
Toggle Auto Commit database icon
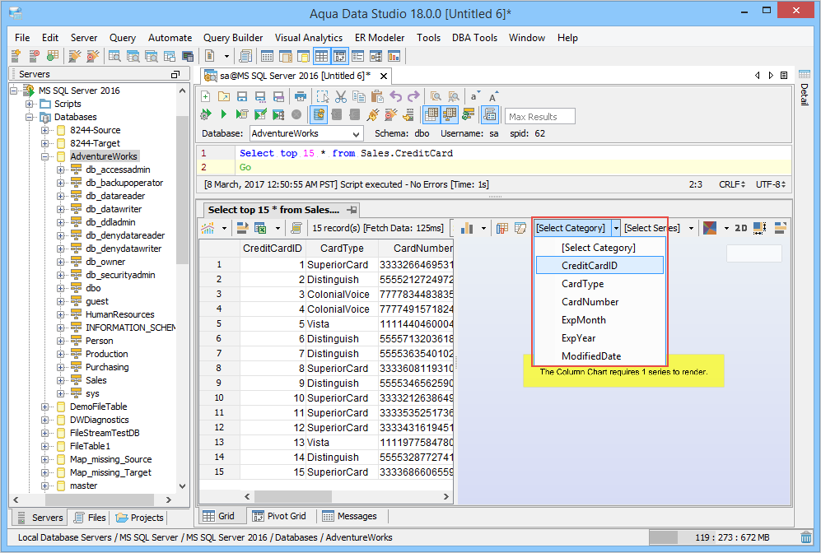(x=319, y=114)
